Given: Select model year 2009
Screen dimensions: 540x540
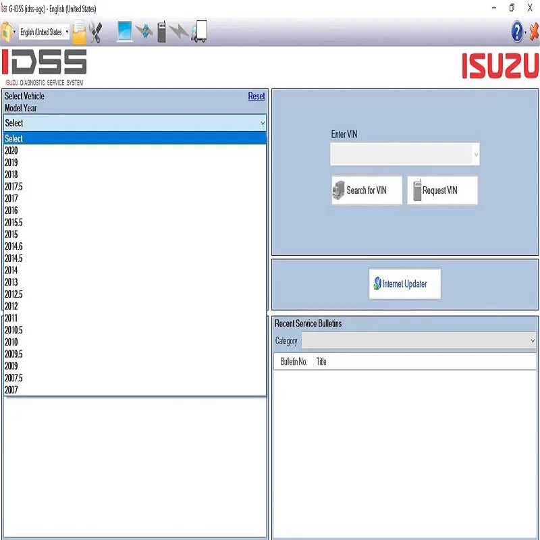Looking at the screenshot, I should 135,366.
